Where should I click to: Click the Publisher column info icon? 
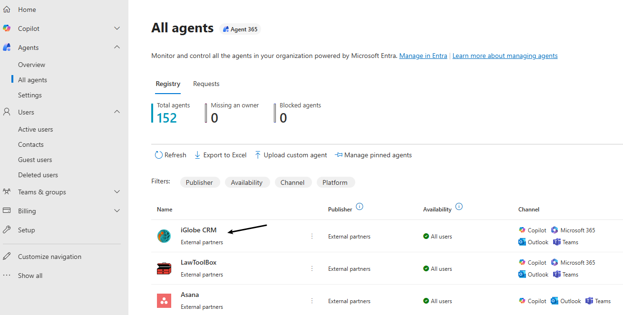tap(360, 207)
